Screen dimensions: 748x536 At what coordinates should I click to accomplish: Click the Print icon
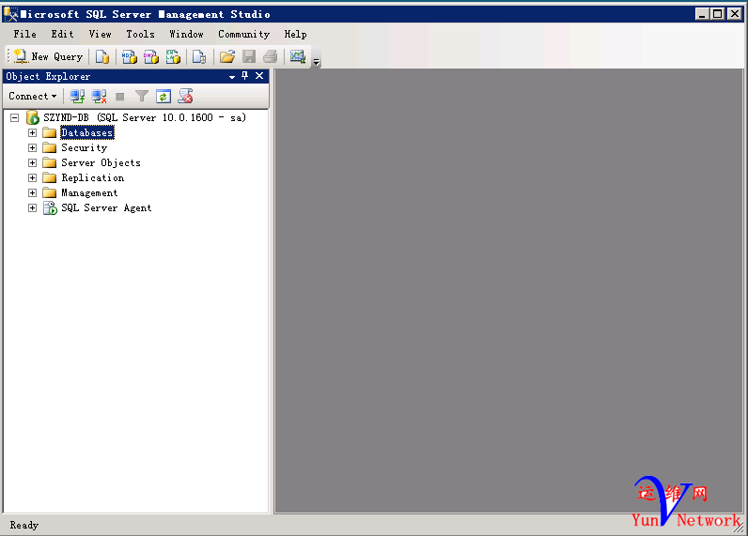pyautogui.click(x=271, y=56)
